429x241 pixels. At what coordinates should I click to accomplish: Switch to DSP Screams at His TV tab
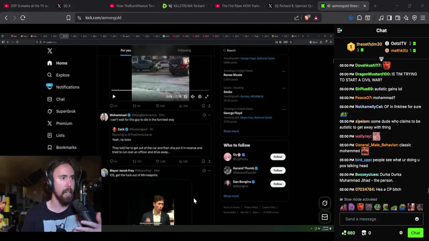coord(26,6)
